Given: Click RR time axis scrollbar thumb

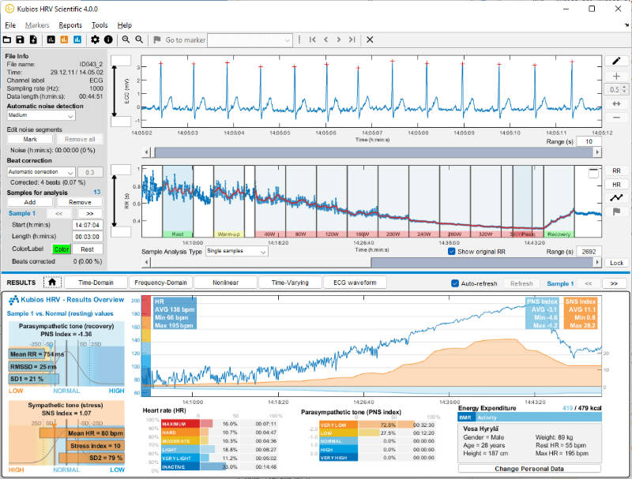Looking at the screenshot, I should (x=482, y=262).
